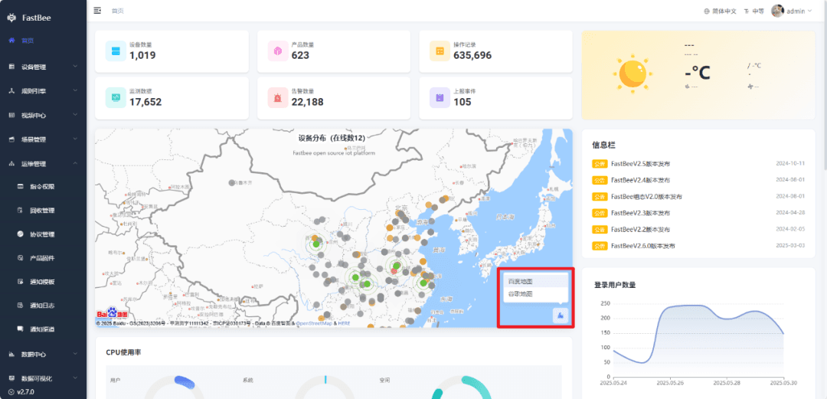Click the 产品固件 sidebar icon
The height and width of the screenshot is (399, 827).
[x=21, y=258]
